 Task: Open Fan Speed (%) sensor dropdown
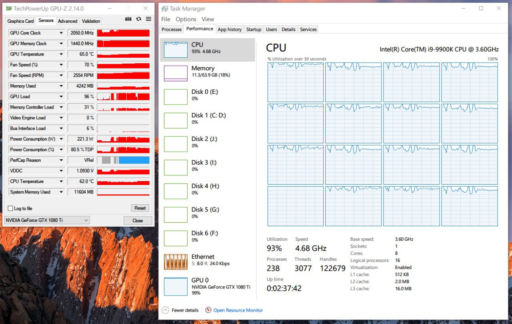pos(61,65)
